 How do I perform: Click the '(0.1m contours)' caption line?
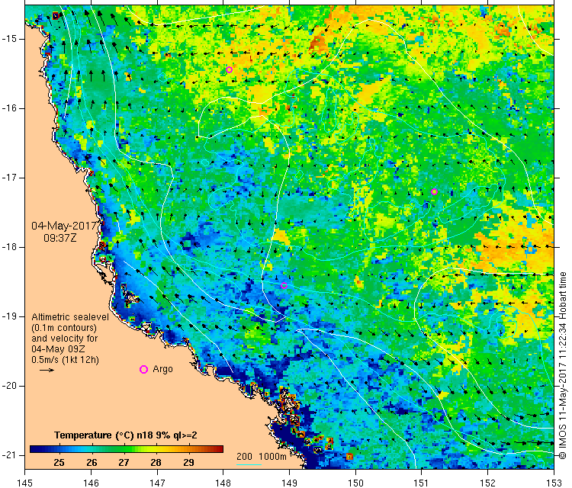[x=64, y=328]
